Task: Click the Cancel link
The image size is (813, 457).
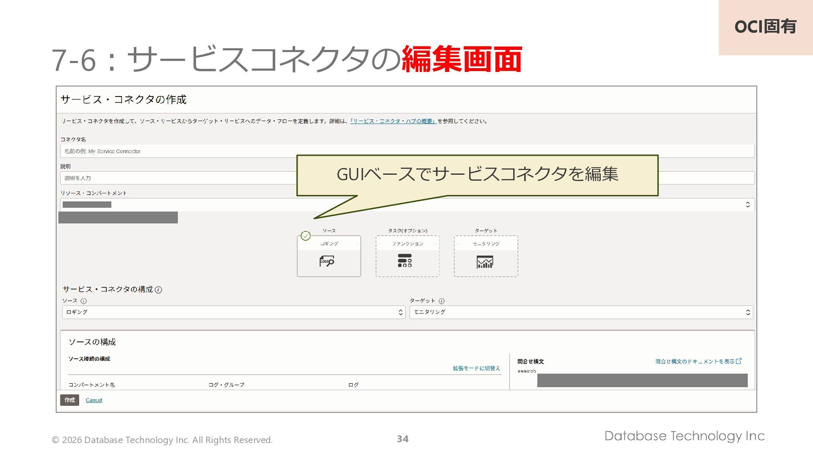Action: [x=94, y=400]
